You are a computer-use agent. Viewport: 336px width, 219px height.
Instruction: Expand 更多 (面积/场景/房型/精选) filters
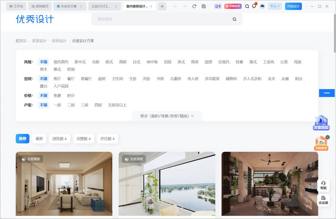(x=167, y=116)
